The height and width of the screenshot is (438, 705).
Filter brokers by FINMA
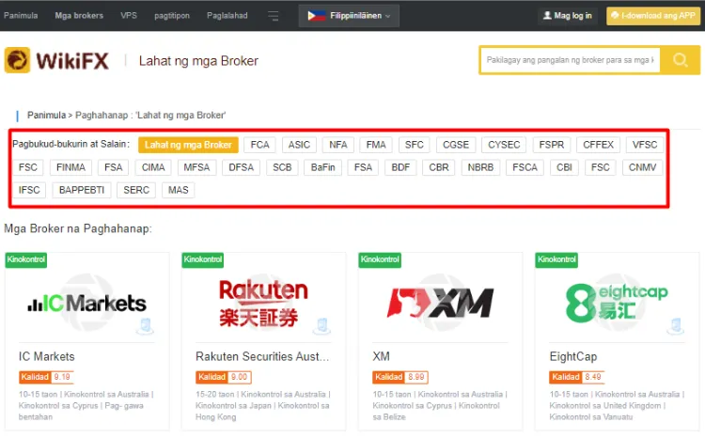70,167
